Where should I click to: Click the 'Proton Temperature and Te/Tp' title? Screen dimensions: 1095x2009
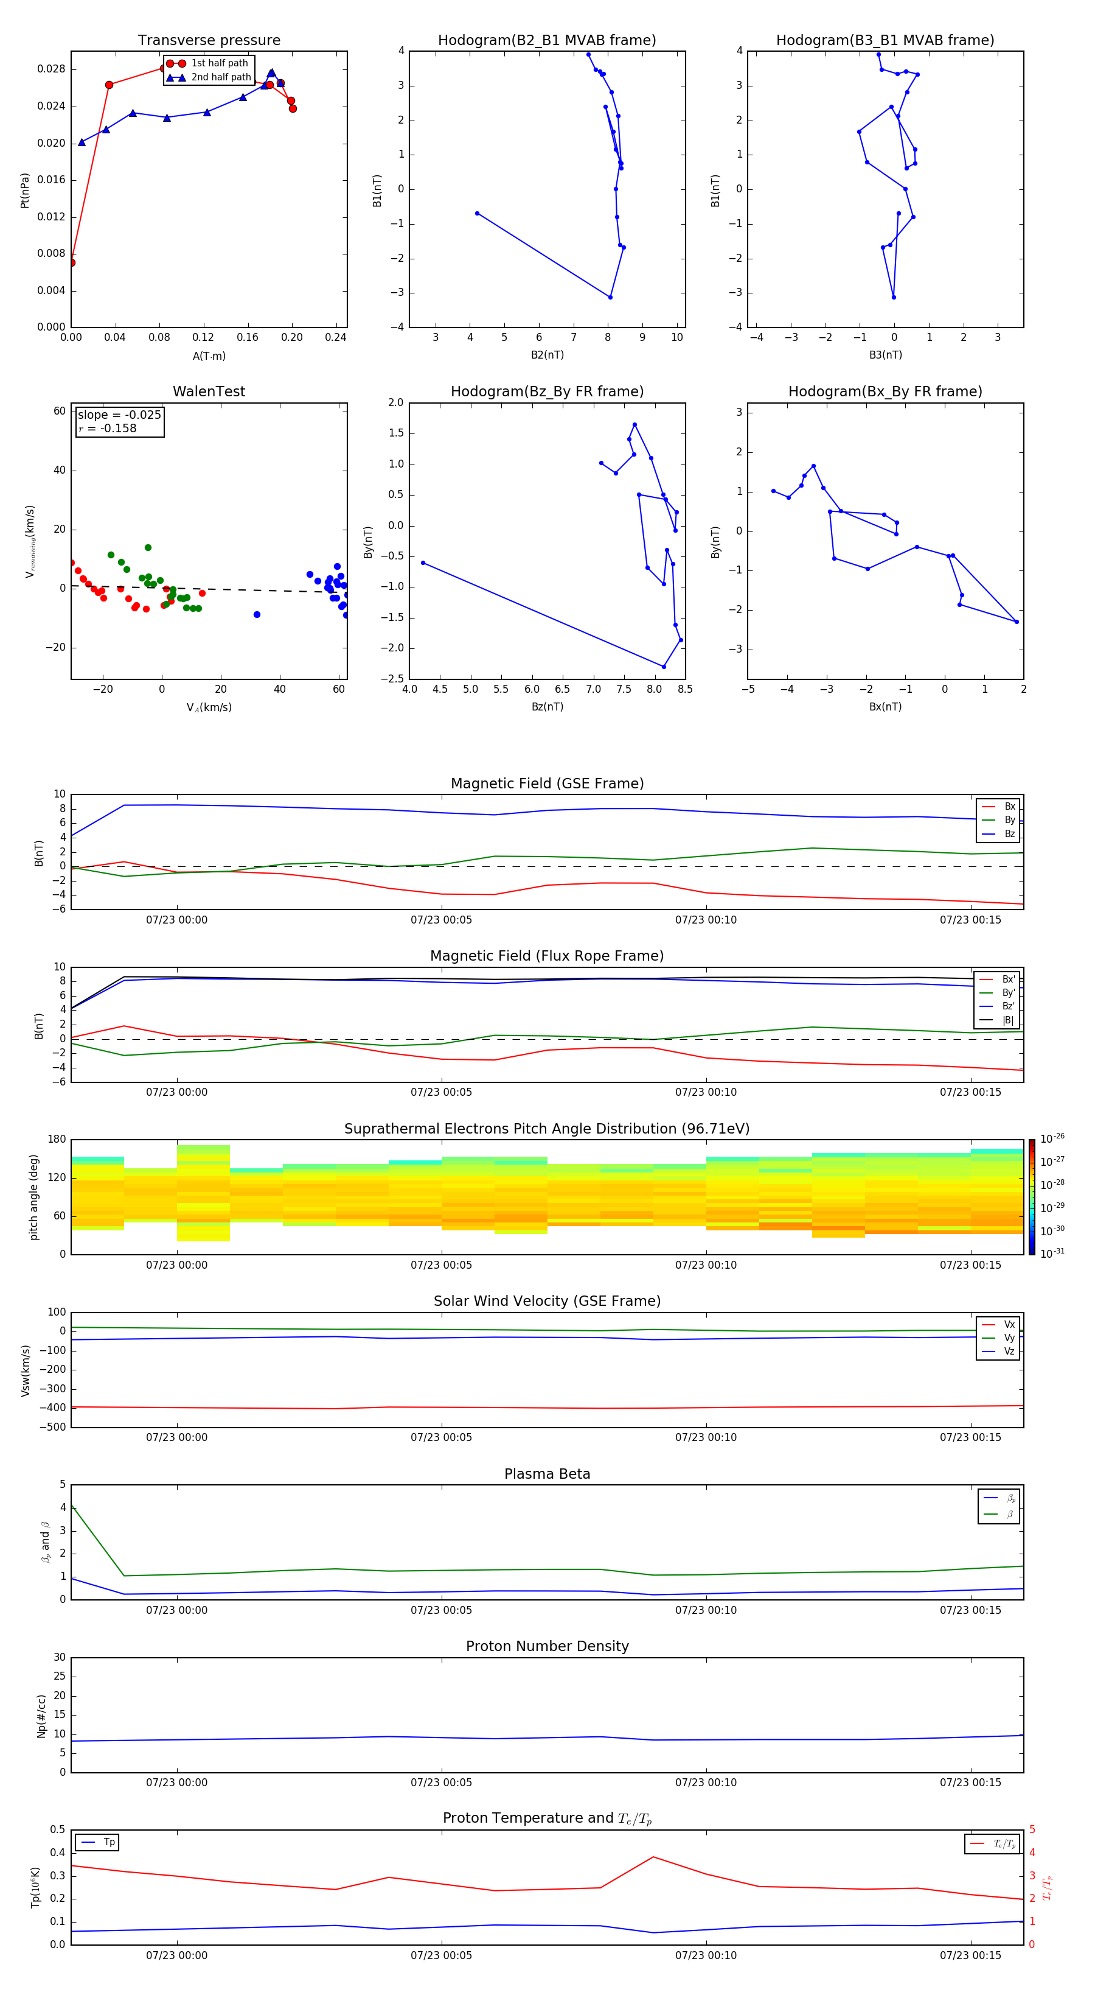(547, 1818)
